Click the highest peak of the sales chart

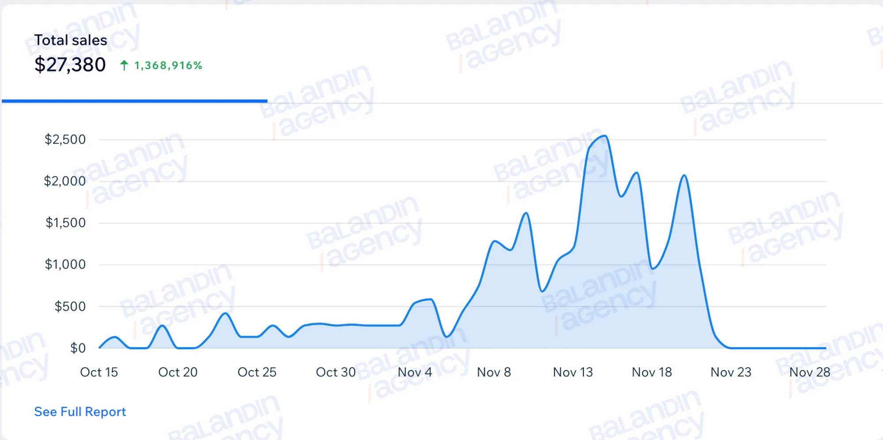(605, 136)
